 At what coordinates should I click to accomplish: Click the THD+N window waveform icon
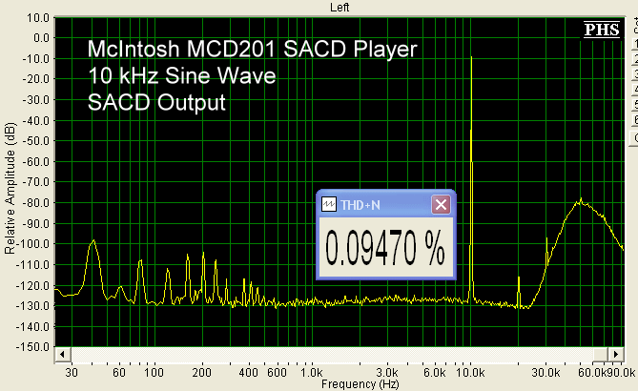328,204
